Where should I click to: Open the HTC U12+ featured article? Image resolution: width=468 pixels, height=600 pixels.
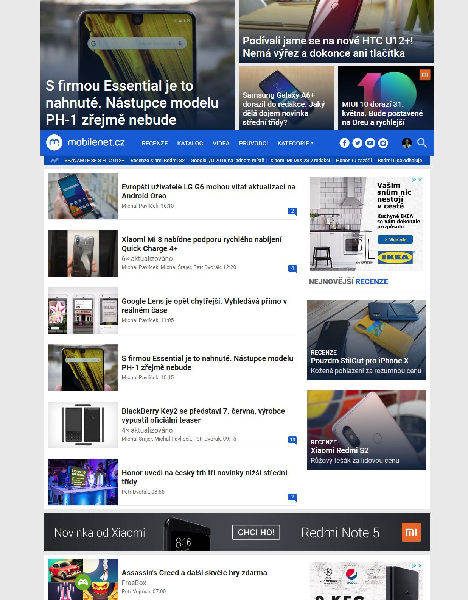point(336,31)
